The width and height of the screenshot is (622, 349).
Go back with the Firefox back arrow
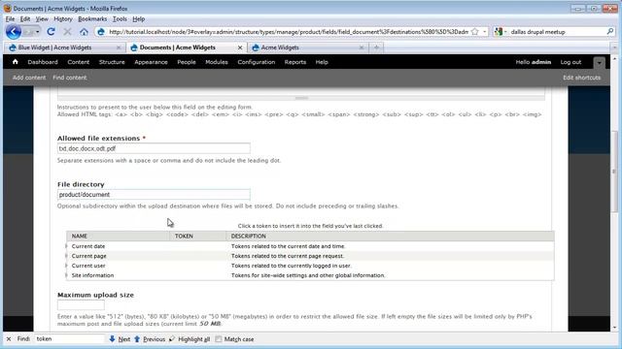[x=13, y=32]
